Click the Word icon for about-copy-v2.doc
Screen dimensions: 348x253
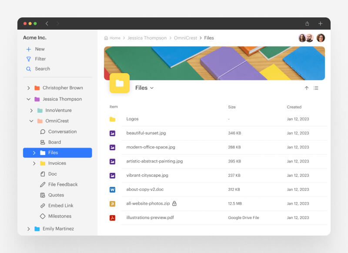click(112, 190)
